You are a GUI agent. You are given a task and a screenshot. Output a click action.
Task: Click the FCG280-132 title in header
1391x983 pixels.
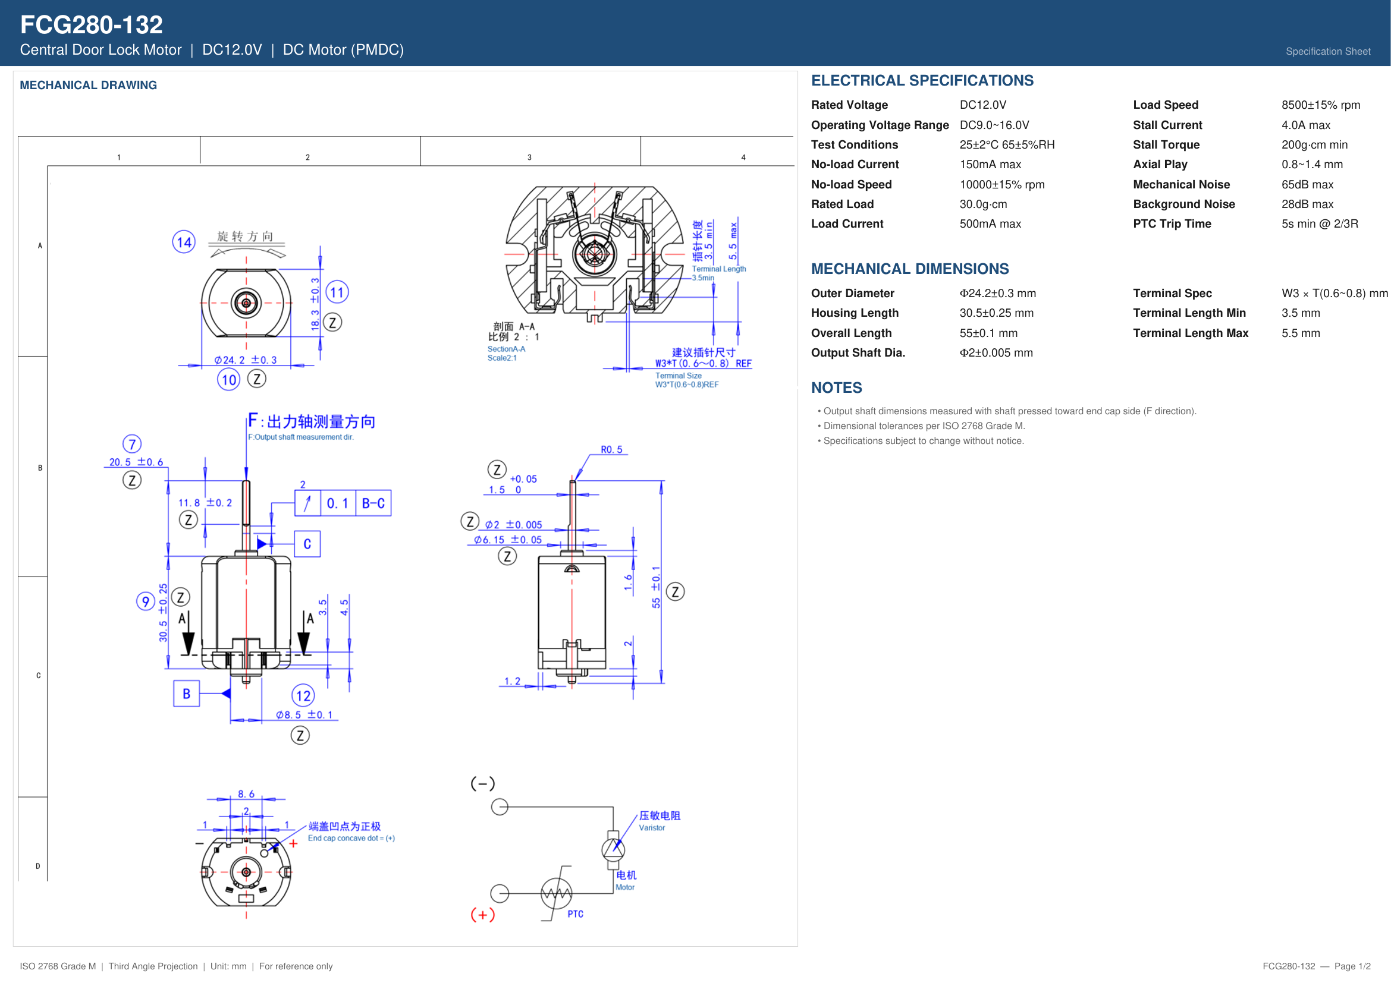point(92,25)
